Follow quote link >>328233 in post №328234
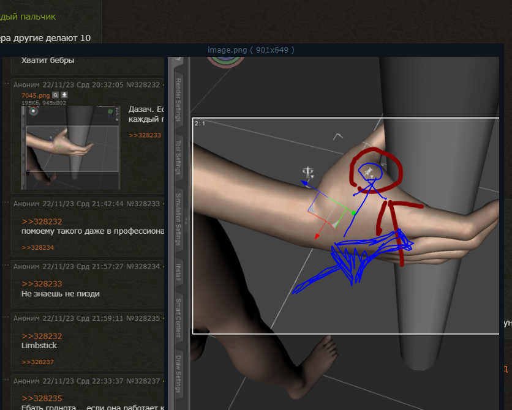512x410 pixels. [42, 284]
